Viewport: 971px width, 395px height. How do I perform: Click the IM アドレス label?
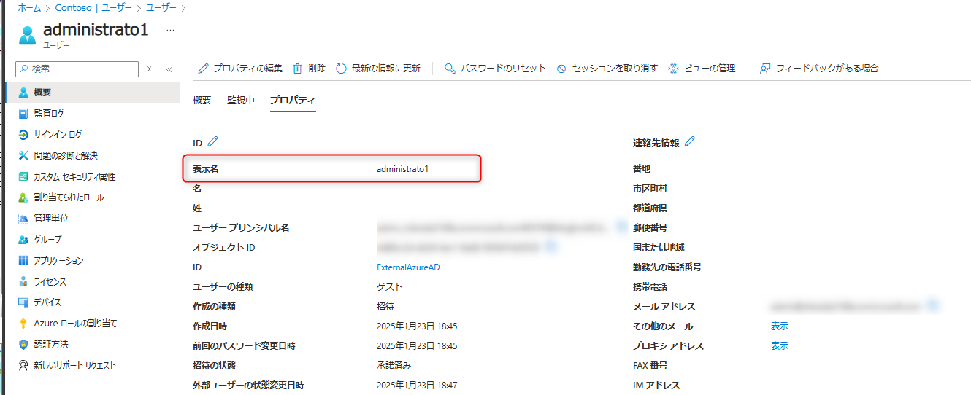[x=656, y=386]
